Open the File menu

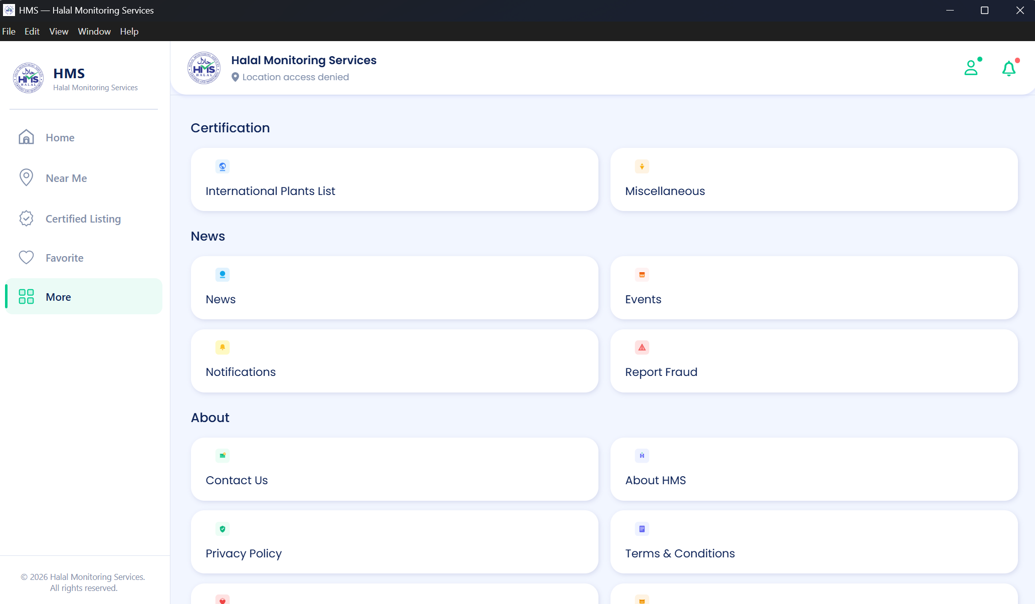(x=9, y=31)
